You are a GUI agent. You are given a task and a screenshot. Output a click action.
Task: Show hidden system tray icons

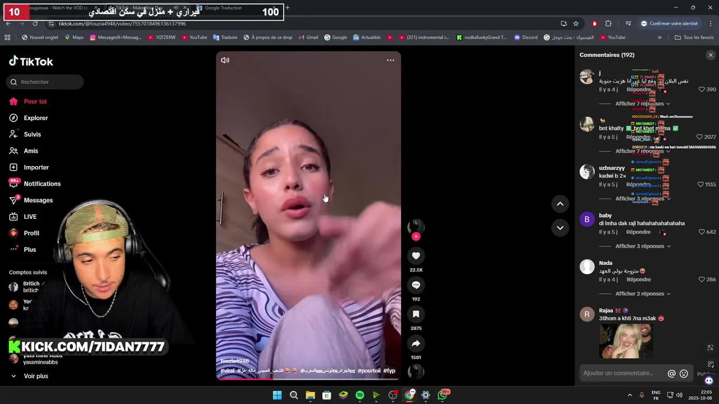click(629, 395)
